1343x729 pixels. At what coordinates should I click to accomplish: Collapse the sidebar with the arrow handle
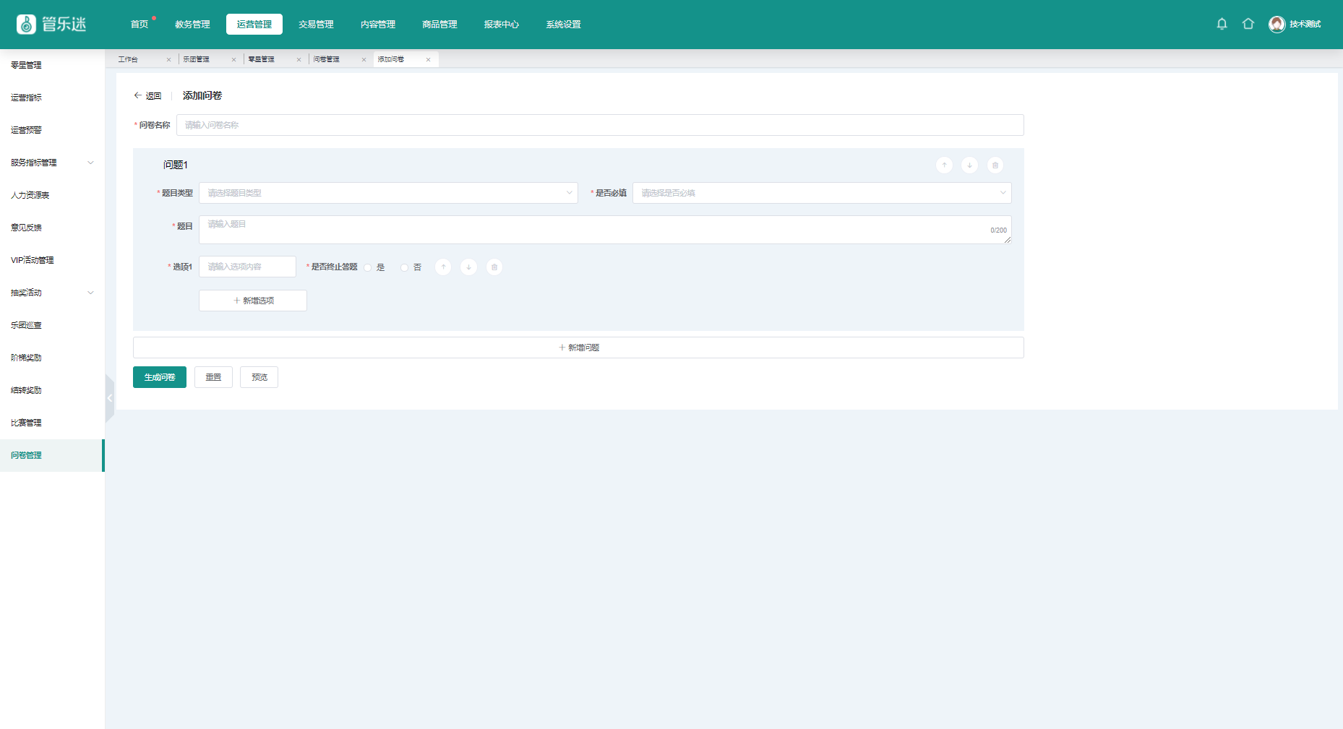pyautogui.click(x=110, y=398)
